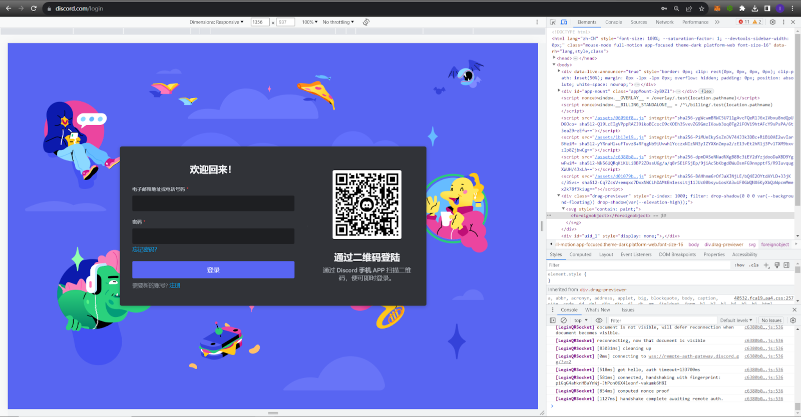This screenshot has height=417, width=801.
Task: Select the body breadcrumb item
Action: pyautogui.click(x=693, y=244)
